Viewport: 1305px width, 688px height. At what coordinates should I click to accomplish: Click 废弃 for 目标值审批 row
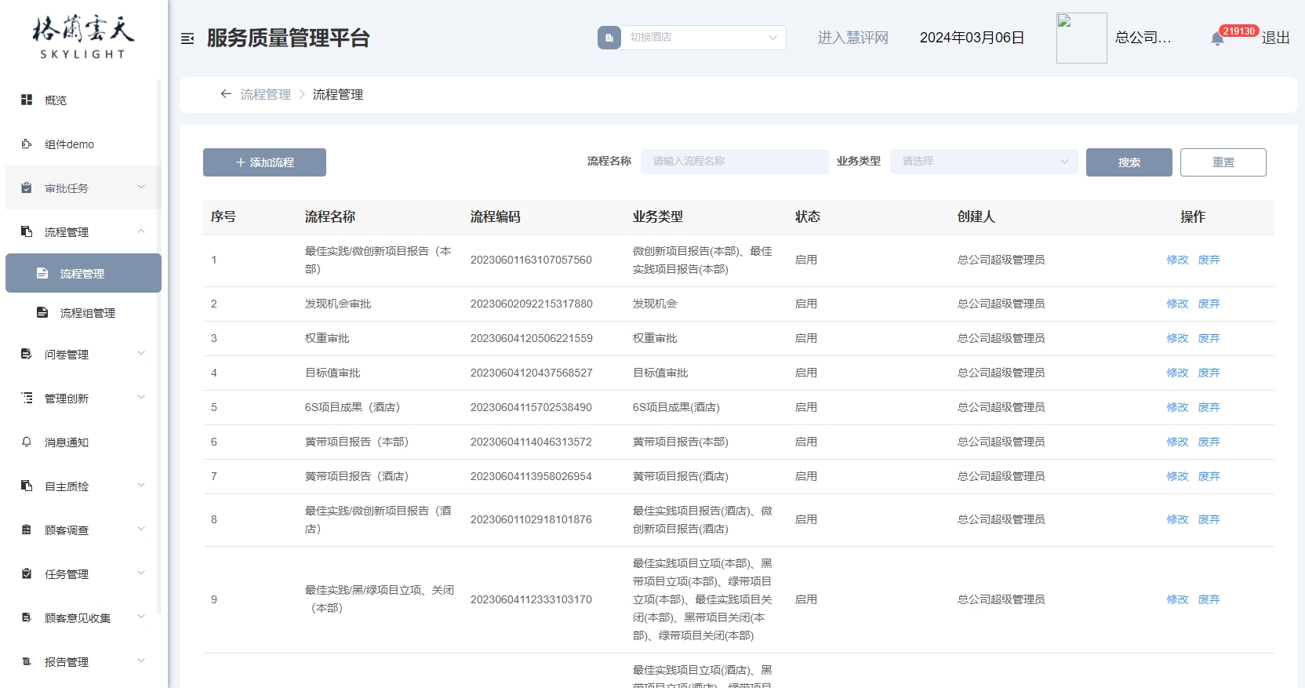click(1209, 373)
